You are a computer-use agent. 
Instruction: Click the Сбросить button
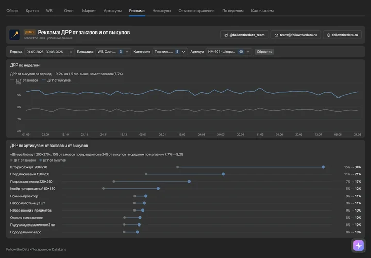click(x=264, y=52)
